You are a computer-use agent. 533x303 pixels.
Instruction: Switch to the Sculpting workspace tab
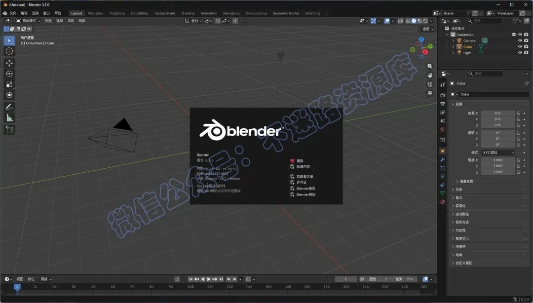[117, 13]
